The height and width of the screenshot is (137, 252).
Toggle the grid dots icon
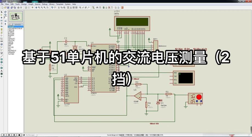pos(28,8)
